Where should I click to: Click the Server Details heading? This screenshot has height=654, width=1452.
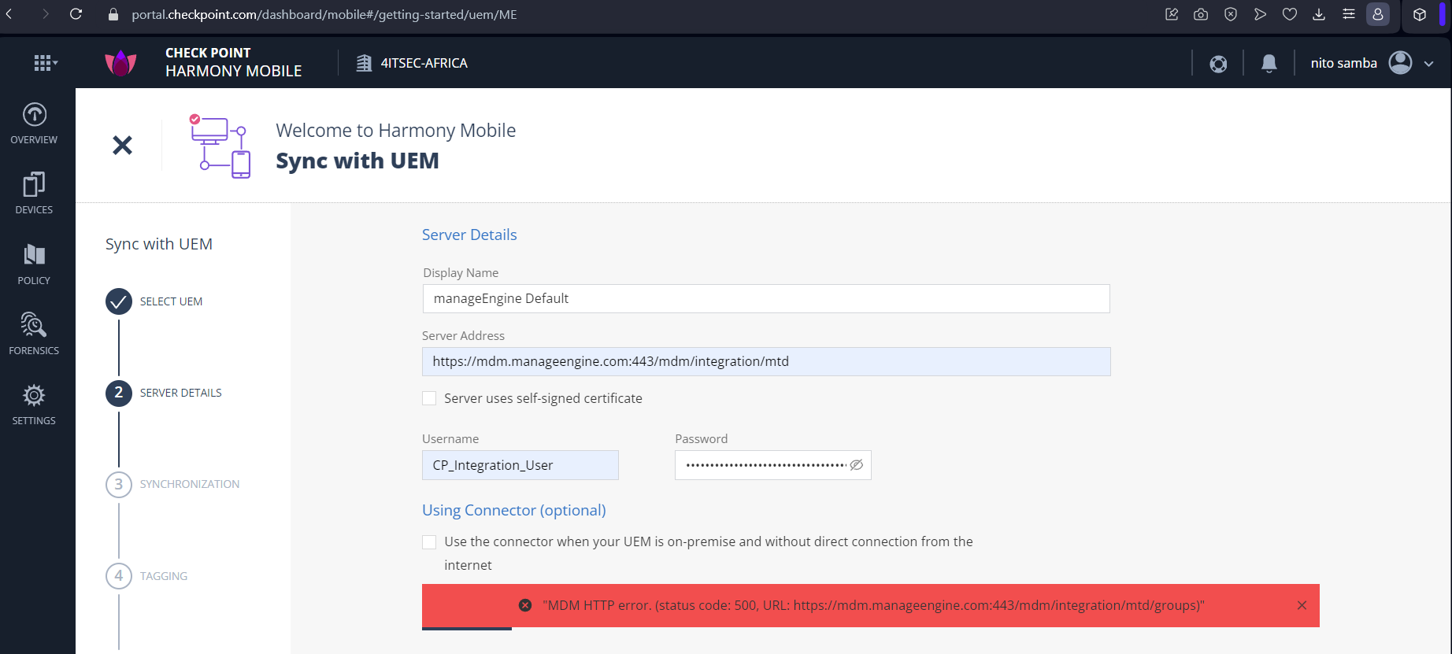(469, 235)
